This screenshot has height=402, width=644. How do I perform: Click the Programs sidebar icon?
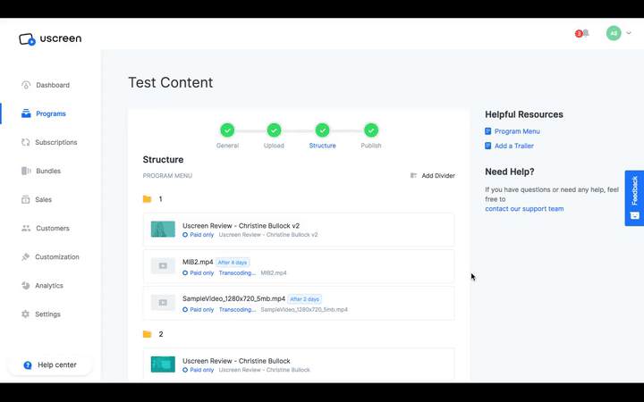coord(26,113)
